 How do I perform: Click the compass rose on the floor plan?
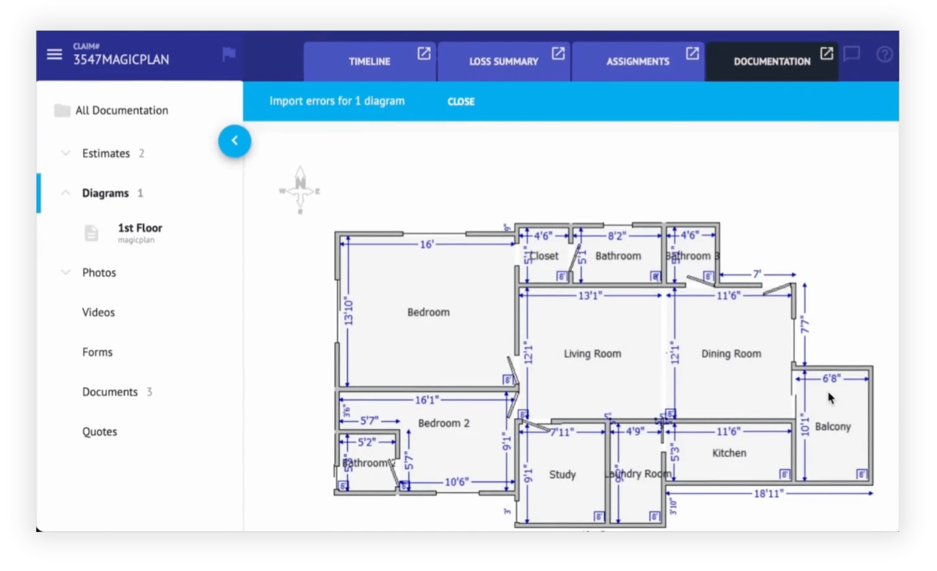pos(299,189)
